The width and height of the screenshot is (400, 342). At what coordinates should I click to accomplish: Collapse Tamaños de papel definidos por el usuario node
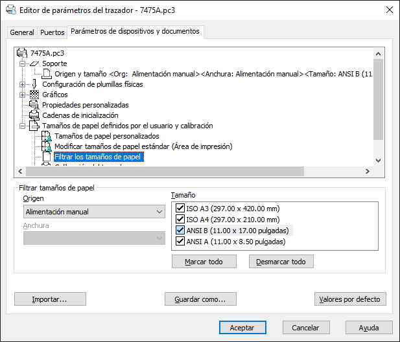[x=23, y=126]
